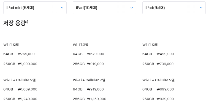209x107 pixels.
Task: Select the ₩739,000 price
Action: 165,64
